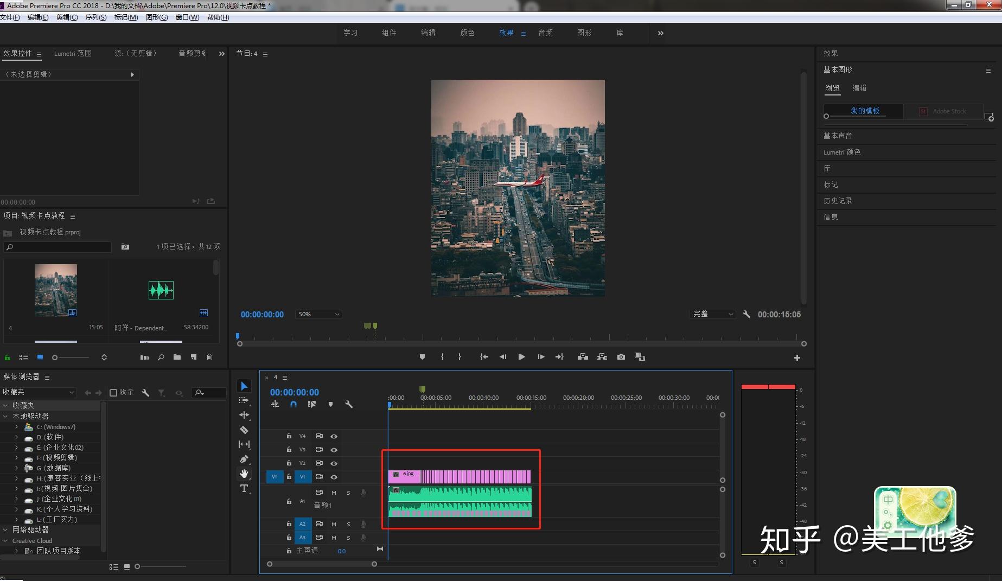Toggle V1 track output eye

[x=334, y=477]
